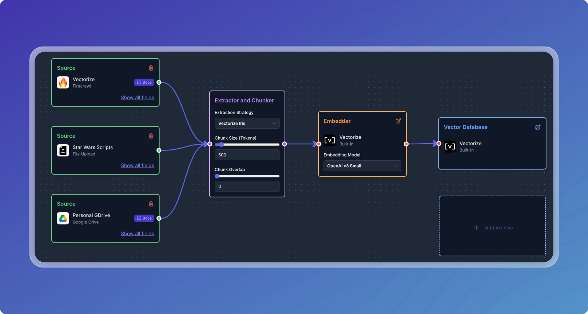Edit the Embedder node via pencil icon

click(398, 121)
